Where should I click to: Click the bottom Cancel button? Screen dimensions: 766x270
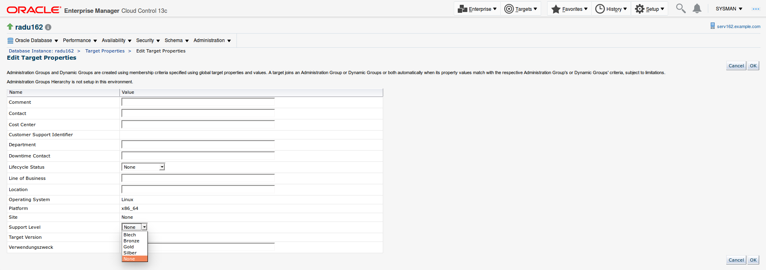tap(736, 260)
